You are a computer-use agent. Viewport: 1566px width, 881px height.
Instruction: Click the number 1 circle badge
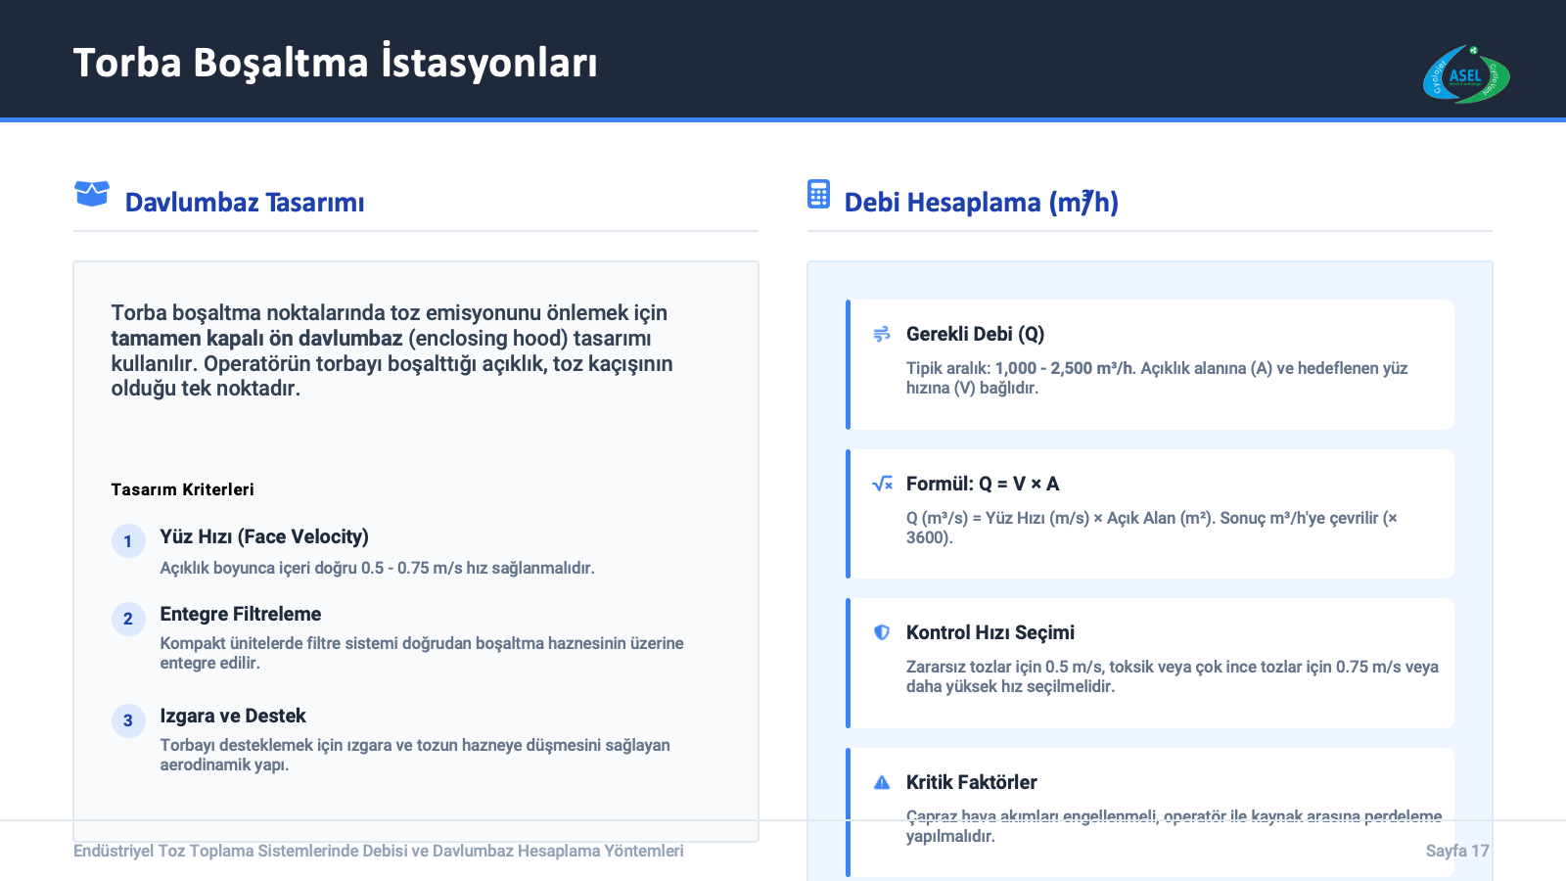pyautogui.click(x=128, y=541)
